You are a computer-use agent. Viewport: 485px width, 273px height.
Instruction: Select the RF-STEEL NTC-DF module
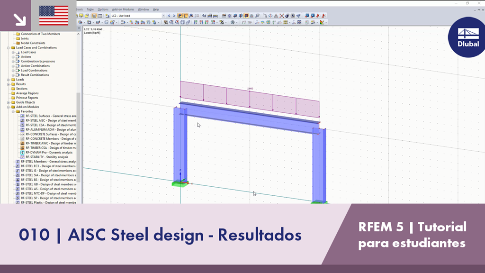pyautogui.click(x=49, y=193)
